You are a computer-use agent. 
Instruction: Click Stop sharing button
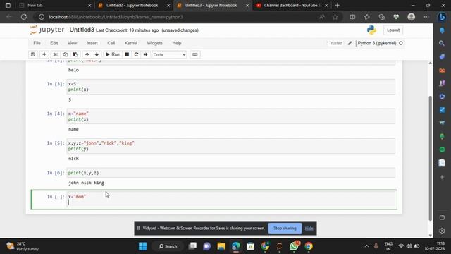285,228
